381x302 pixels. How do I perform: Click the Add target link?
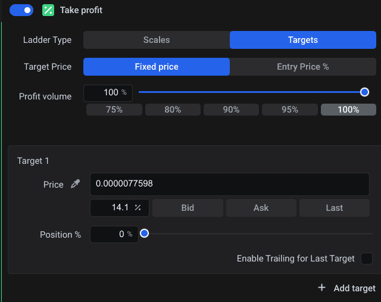[355, 288]
